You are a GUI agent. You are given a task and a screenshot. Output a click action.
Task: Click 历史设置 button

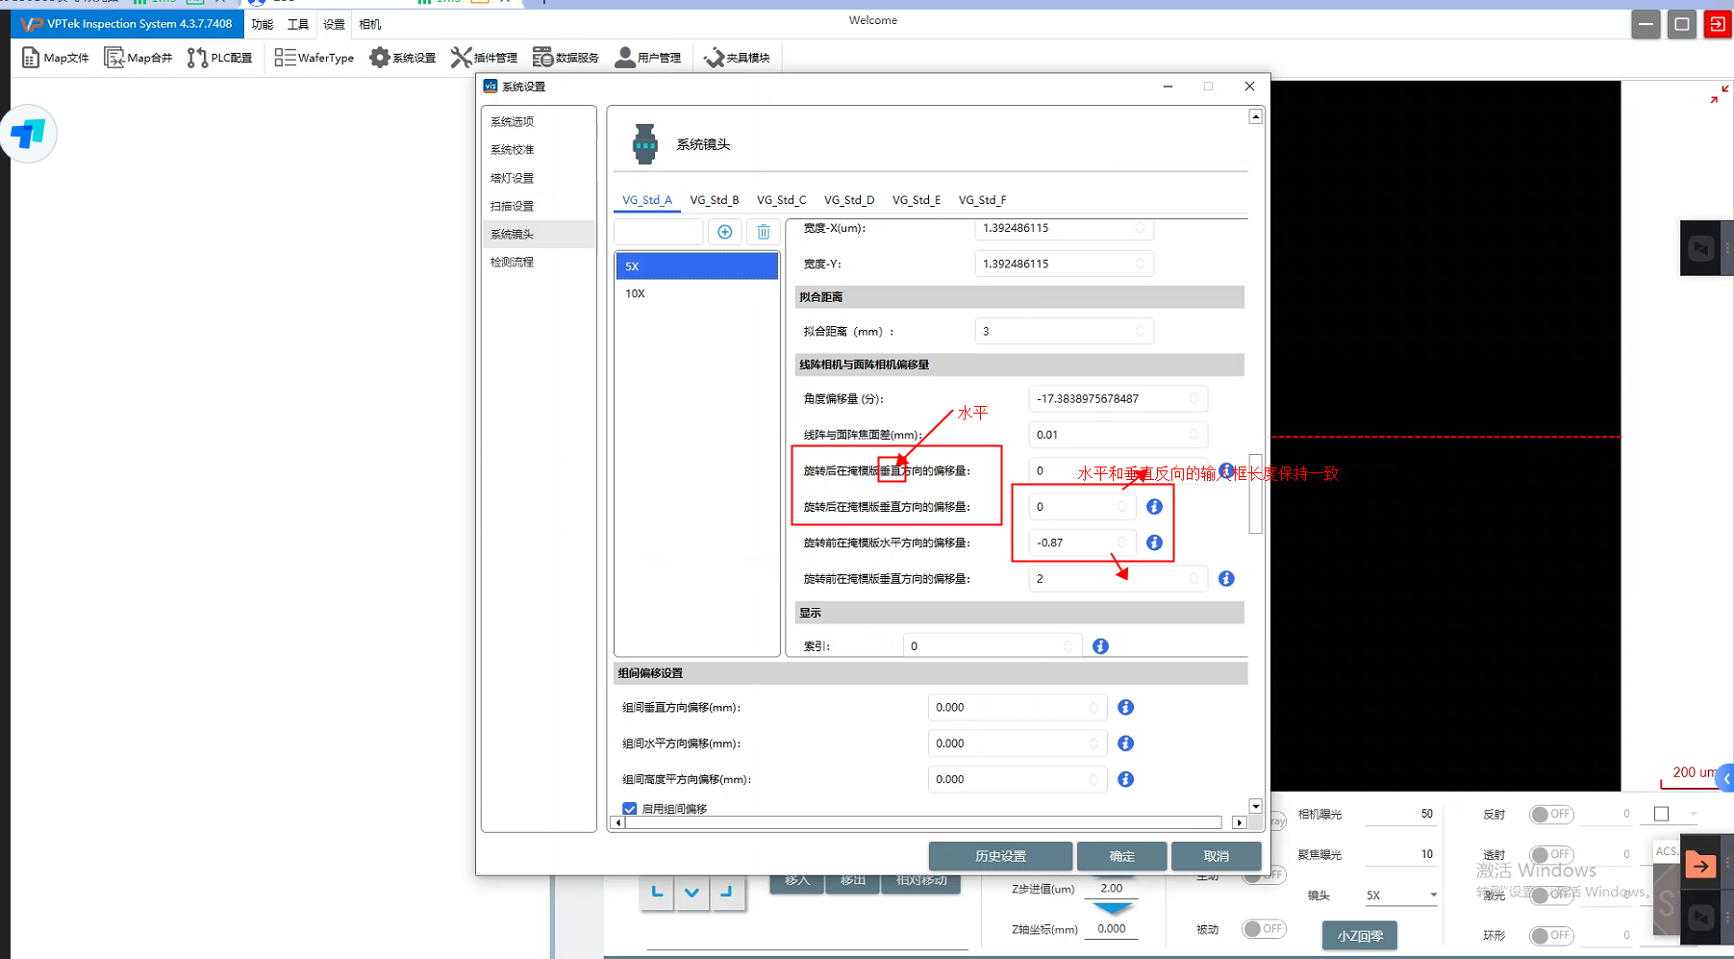(x=1000, y=856)
